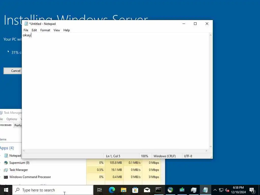Show hidden system tray icons
Screen dimensions: 260x195
pyautogui.click(x=215, y=190)
